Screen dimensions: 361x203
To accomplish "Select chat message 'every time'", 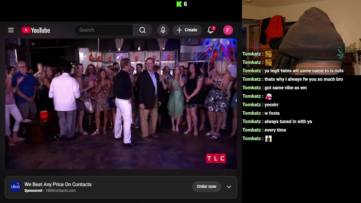I will pos(275,130).
